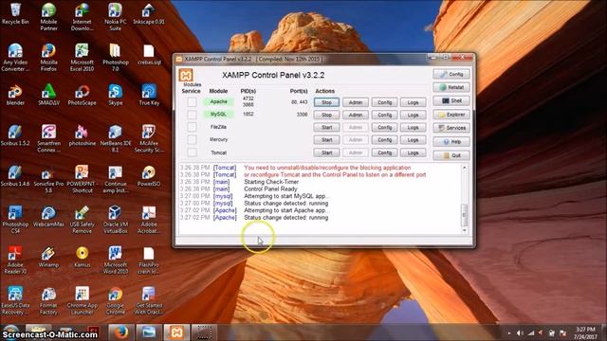Select the blender desktop icon
Viewport: 607px width, 341px height.
(15, 95)
